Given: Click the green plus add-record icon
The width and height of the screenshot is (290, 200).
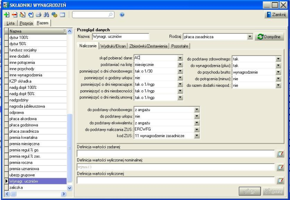Looking at the screenshot, I should click(7, 15).
